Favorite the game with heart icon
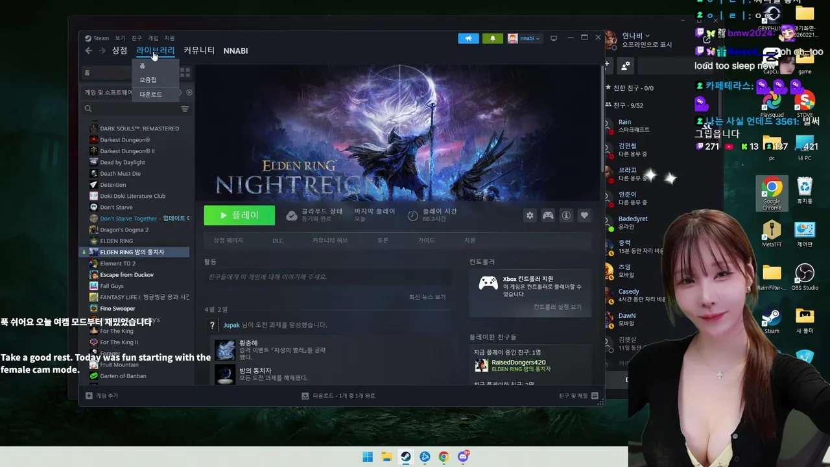Image resolution: width=830 pixels, height=467 pixels. click(584, 215)
